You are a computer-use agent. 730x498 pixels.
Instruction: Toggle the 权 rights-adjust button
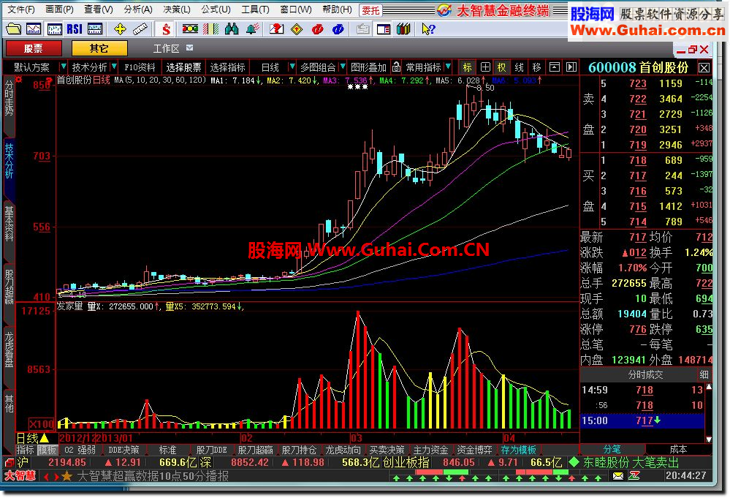(501, 67)
